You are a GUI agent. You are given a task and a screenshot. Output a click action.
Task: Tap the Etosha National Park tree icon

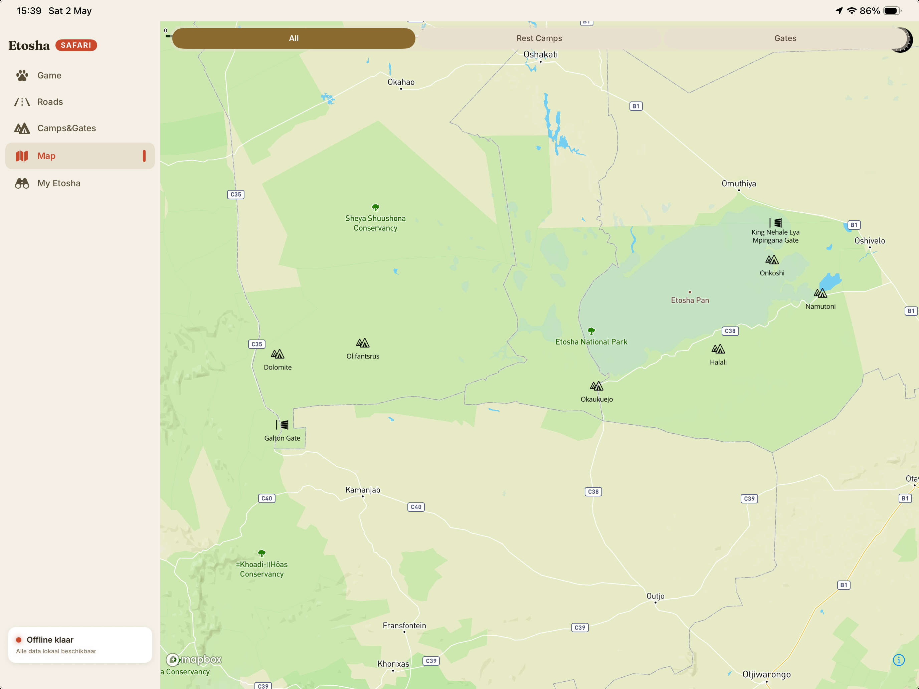click(591, 331)
